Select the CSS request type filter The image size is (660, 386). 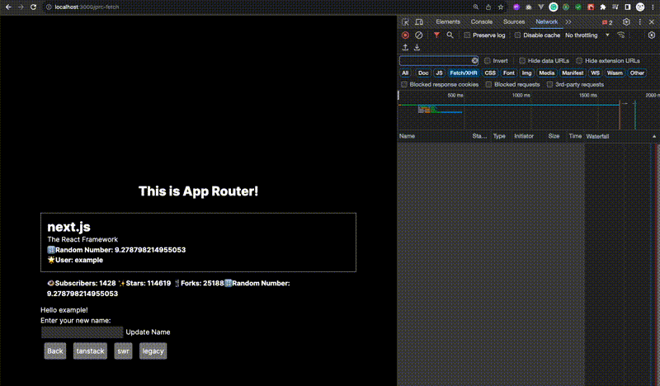(x=490, y=73)
